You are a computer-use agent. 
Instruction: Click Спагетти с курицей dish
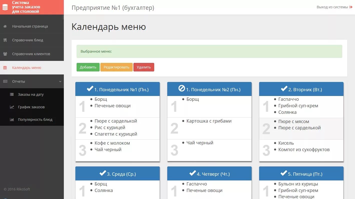(x=116, y=134)
